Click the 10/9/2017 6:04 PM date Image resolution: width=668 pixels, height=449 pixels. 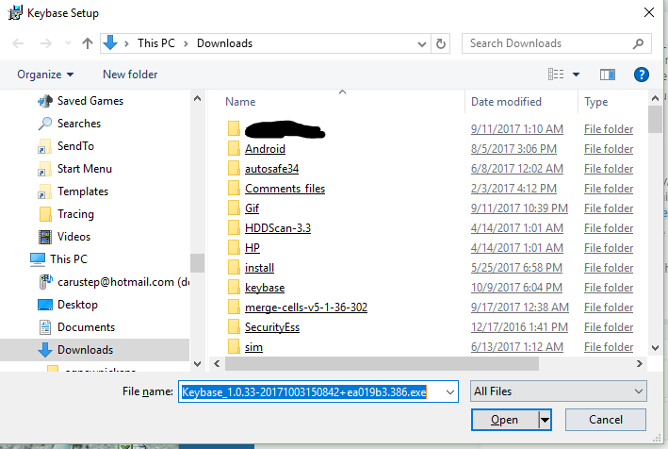click(516, 288)
